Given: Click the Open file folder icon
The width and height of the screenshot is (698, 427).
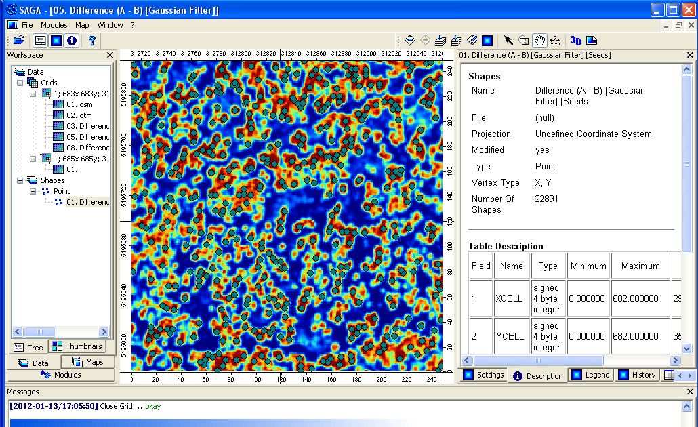Looking at the screenshot, I should pos(19,41).
